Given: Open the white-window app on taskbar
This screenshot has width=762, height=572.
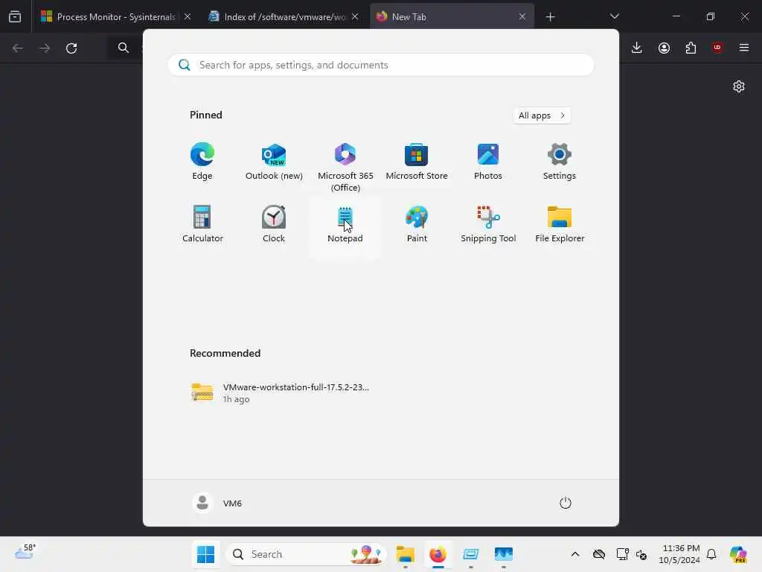Looking at the screenshot, I should (x=470, y=554).
